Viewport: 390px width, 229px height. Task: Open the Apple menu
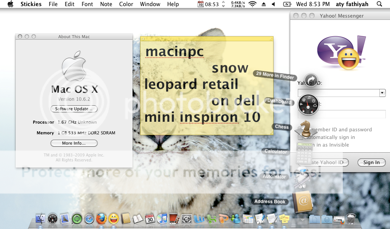10,4
